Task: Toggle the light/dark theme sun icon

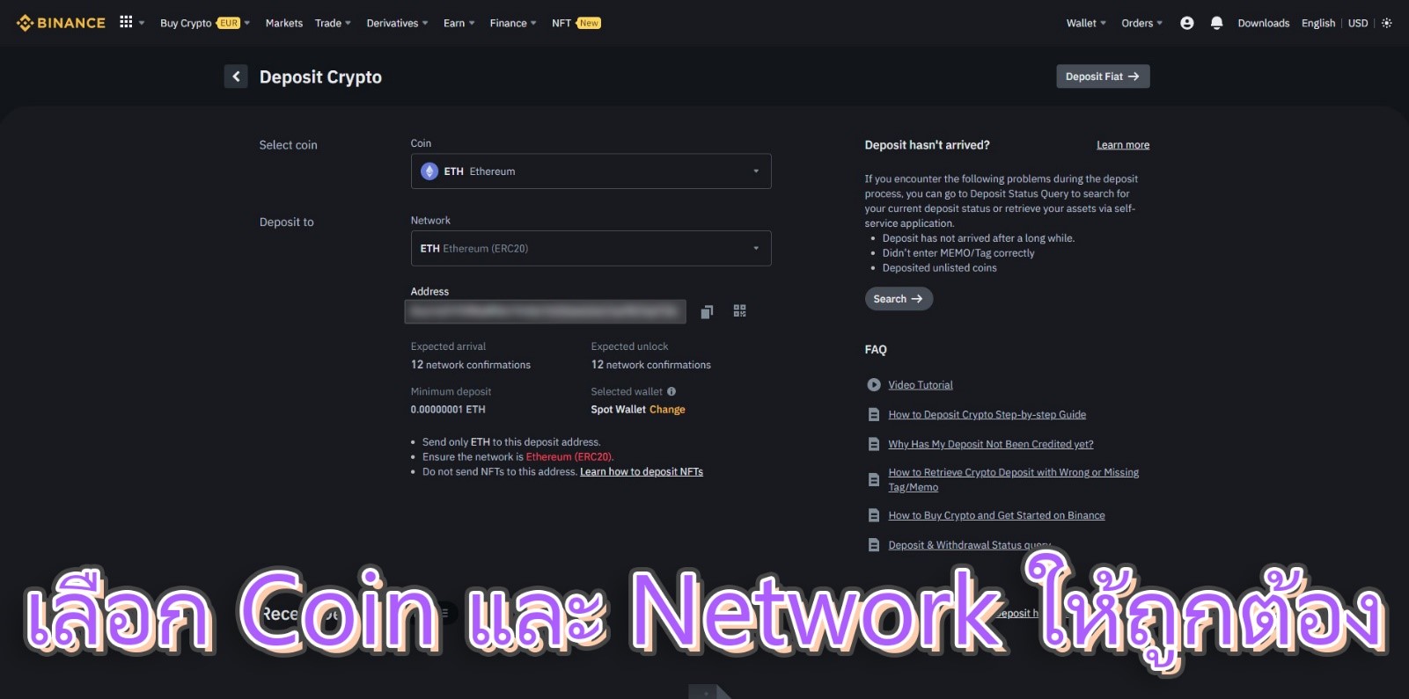Action: coord(1387,23)
